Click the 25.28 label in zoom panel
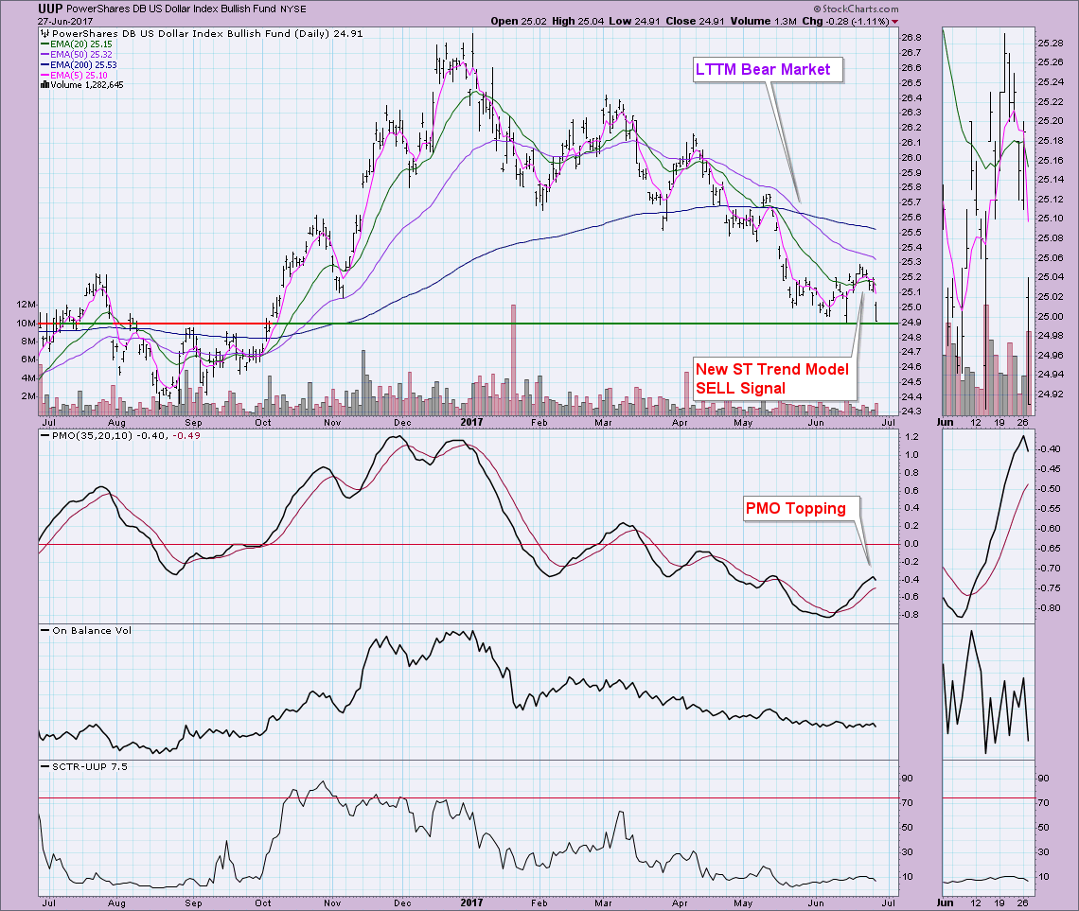 1050,44
